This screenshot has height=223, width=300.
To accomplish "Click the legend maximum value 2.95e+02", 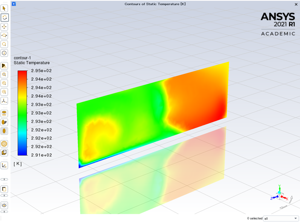I will (x=41, y=71).
